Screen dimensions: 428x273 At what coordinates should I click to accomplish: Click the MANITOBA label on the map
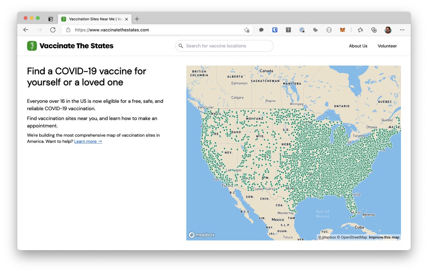tap(292, 84)
